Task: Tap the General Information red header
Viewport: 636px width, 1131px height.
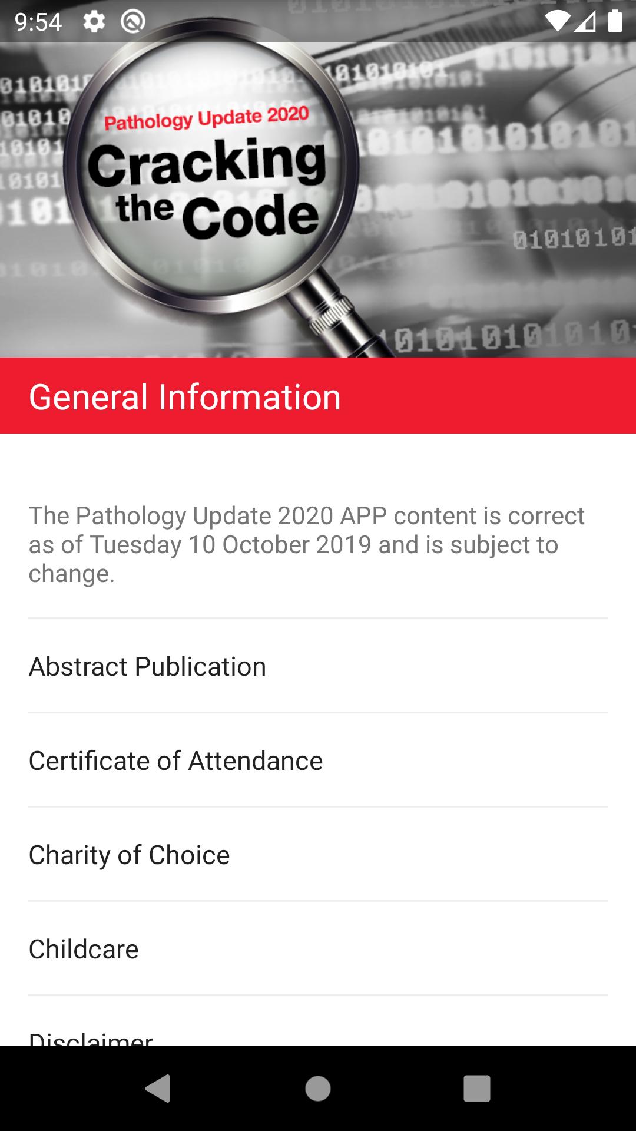Action: pyautogui.click(x=318, y=396)
